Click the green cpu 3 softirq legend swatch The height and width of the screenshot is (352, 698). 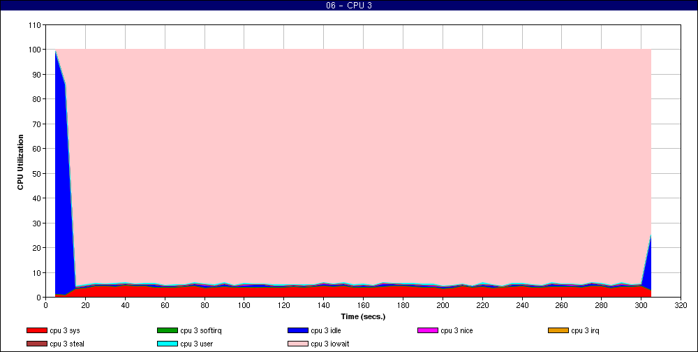point(168,330)
